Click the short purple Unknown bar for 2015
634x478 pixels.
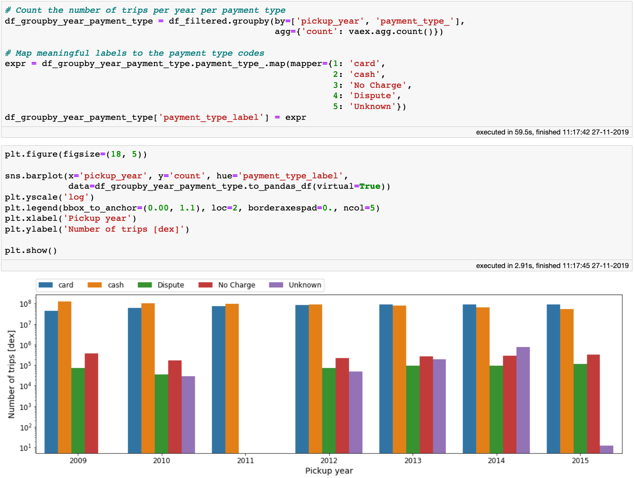tap(607, 450)
